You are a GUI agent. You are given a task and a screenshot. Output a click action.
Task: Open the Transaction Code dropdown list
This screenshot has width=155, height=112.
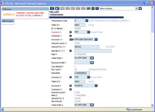(x=87, y=20)
